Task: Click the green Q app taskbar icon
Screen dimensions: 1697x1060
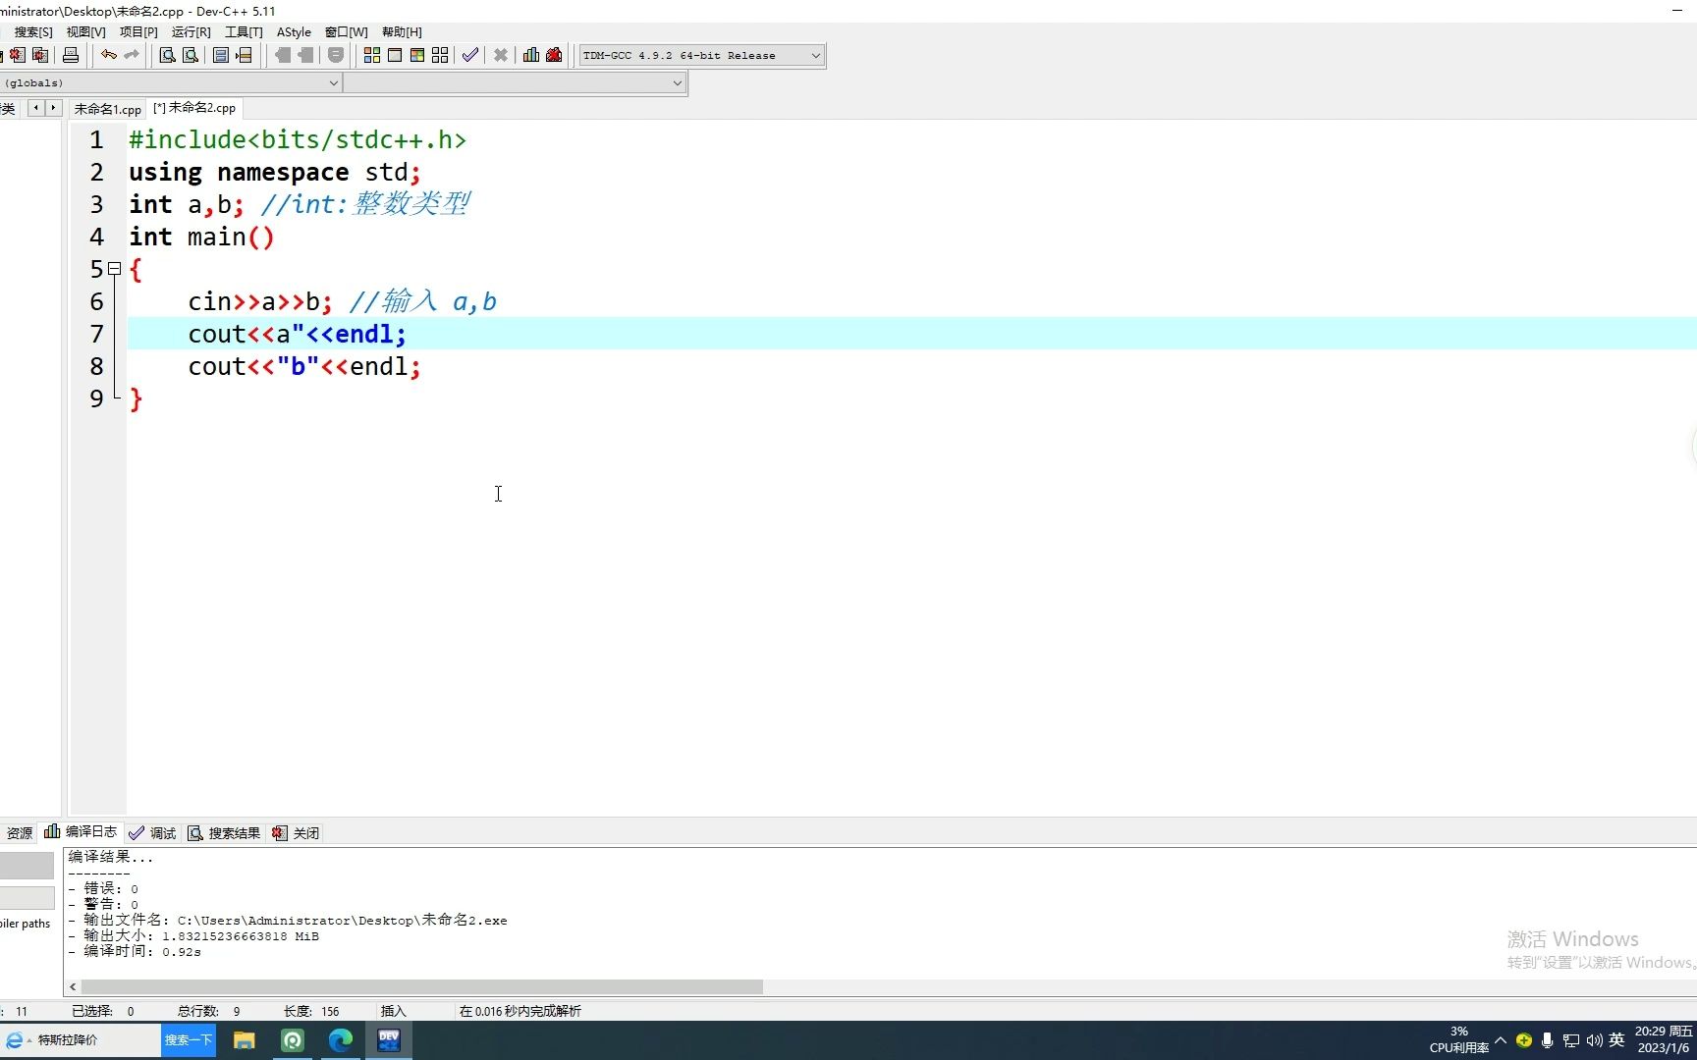Action: click(x=293, y=1040)
